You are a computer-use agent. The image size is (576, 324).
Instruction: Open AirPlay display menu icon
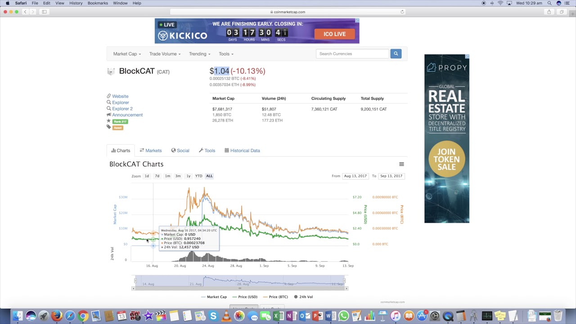coord(509,3)
